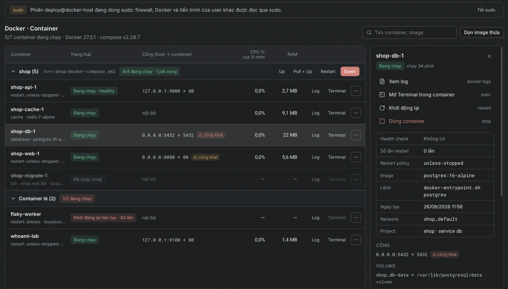Collapse the Container lẻ (2) group
Image resolution: width=508 pixels, height=289 pixels.
click(13, 199)
